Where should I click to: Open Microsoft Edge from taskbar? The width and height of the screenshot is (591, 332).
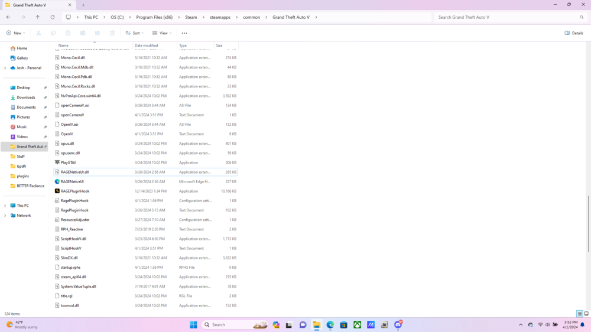click(x=330, y=325)
